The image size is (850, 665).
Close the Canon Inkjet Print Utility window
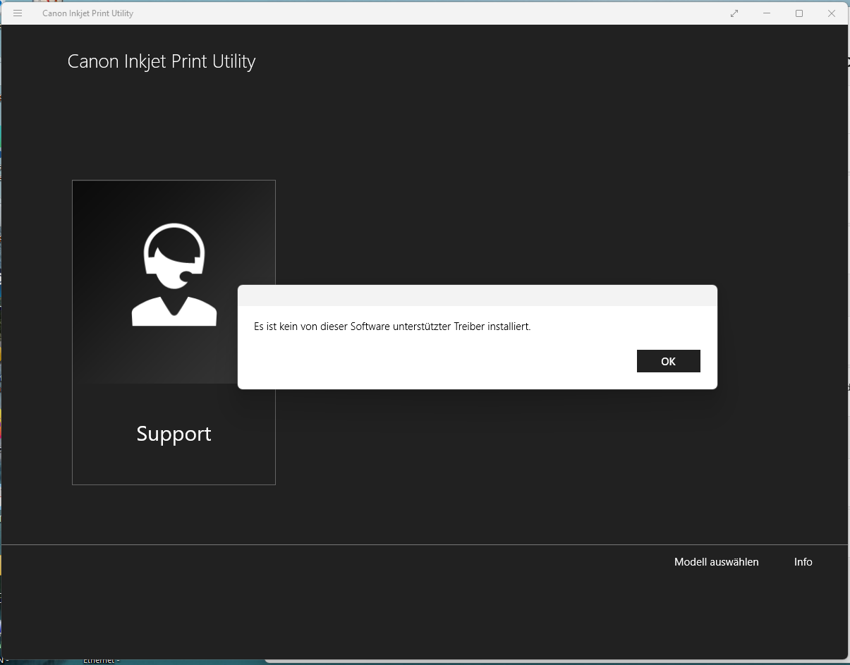pos(832,13)
